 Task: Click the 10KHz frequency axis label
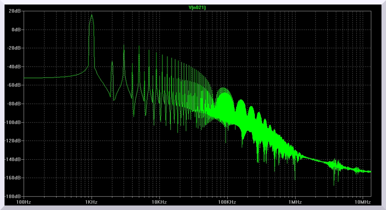click(x=159, y=202)
